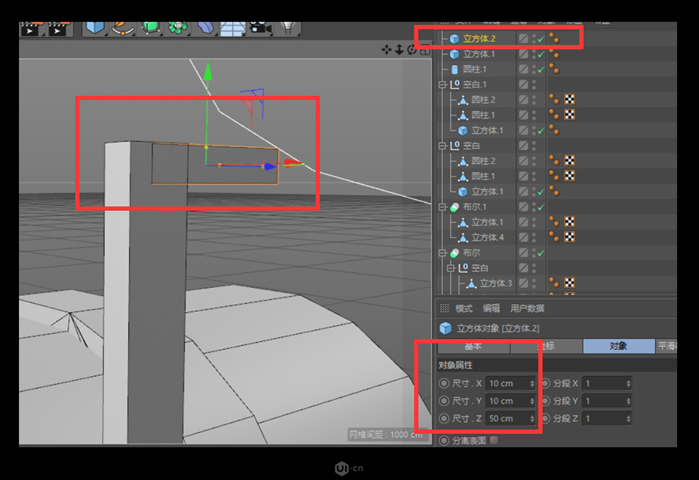Collapse the 空白.1 group in the object manager
699x480 pixels.
(441, 84)
